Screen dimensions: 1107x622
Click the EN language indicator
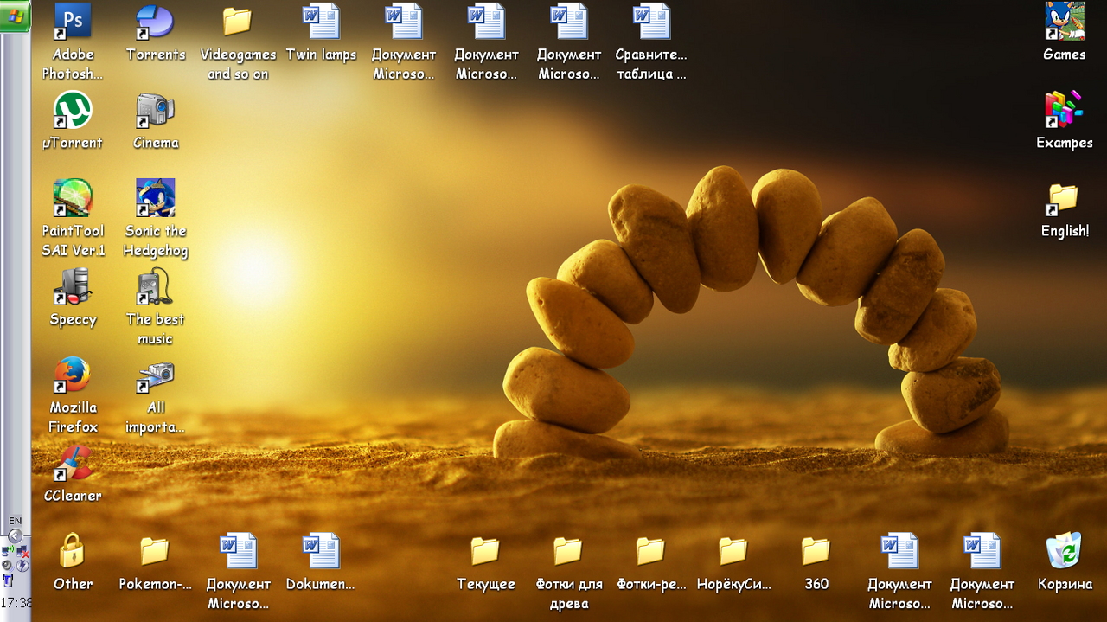tap(15, 520)
